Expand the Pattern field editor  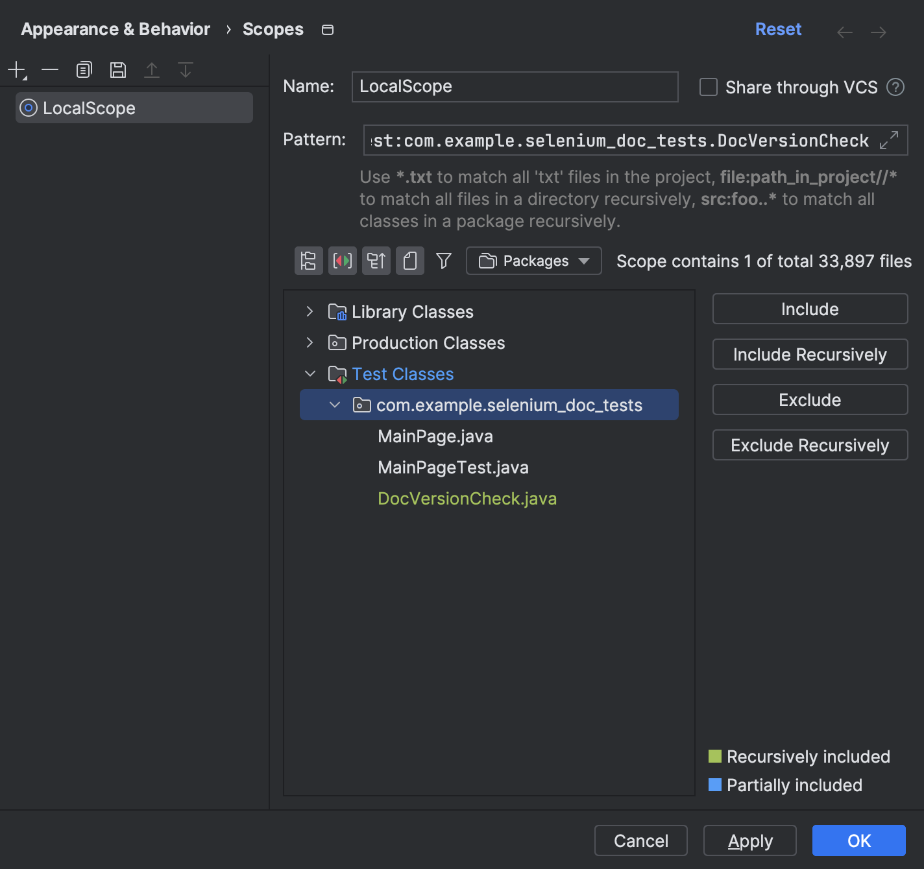tap(888, 140)
